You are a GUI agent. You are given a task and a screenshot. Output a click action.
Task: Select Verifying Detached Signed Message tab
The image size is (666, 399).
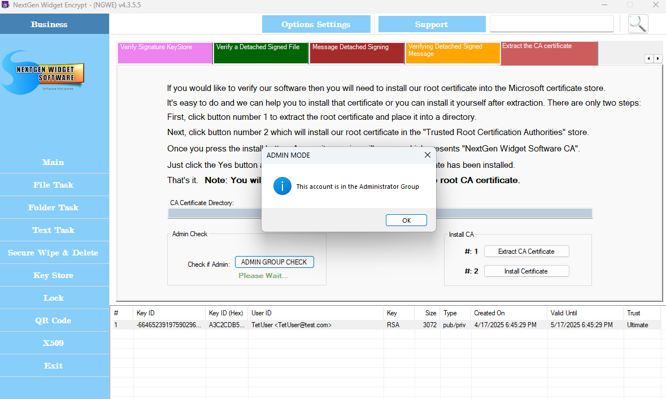[453, 53]
